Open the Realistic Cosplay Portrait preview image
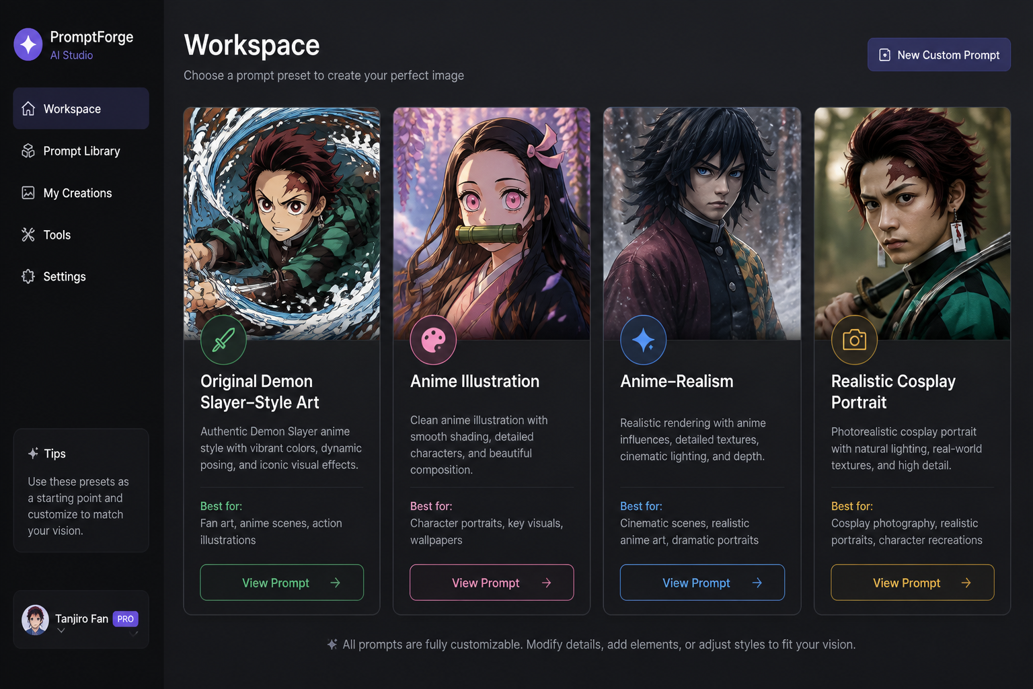Viewport: 1033px width, 689px height. click(x=913, y=223)
